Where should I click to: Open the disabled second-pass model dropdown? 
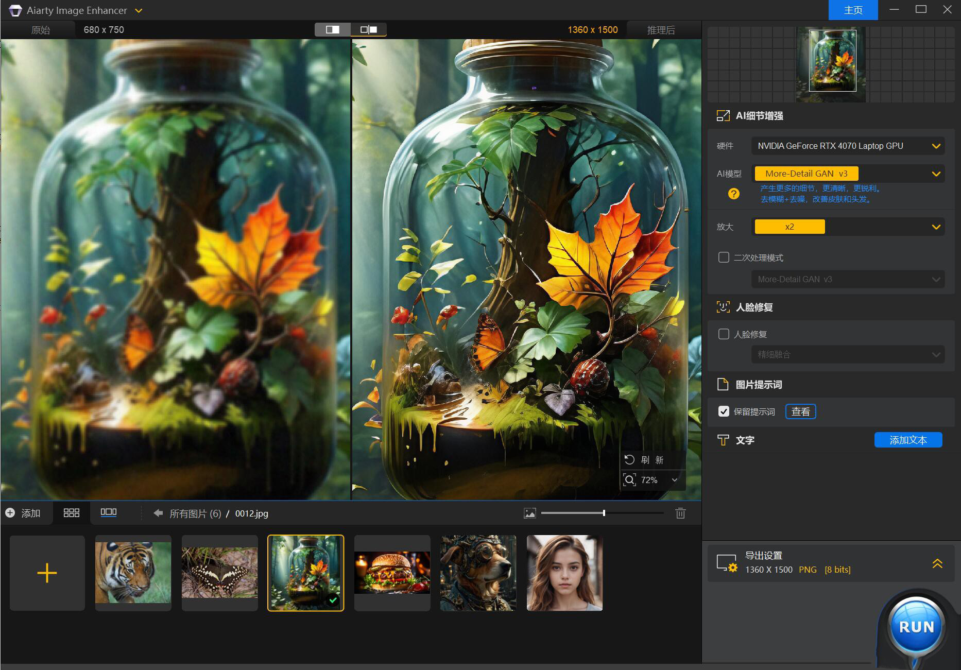(848, 280)
